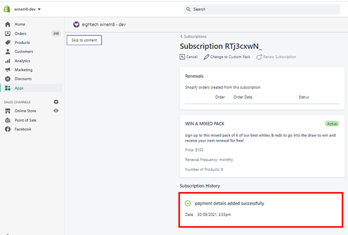This screenshot has width=348, height=235.
Task: Click Skip to content button
Action: pyautogui.click(x=84, y=40)
